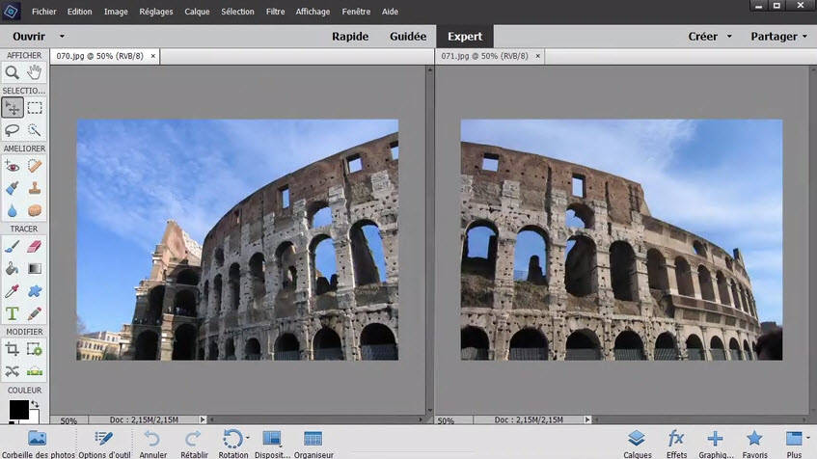Image resolution: width=817 pixels, height=459 pixels.
Task: Select the Pencil tool
Action: [x=35, y=313]
